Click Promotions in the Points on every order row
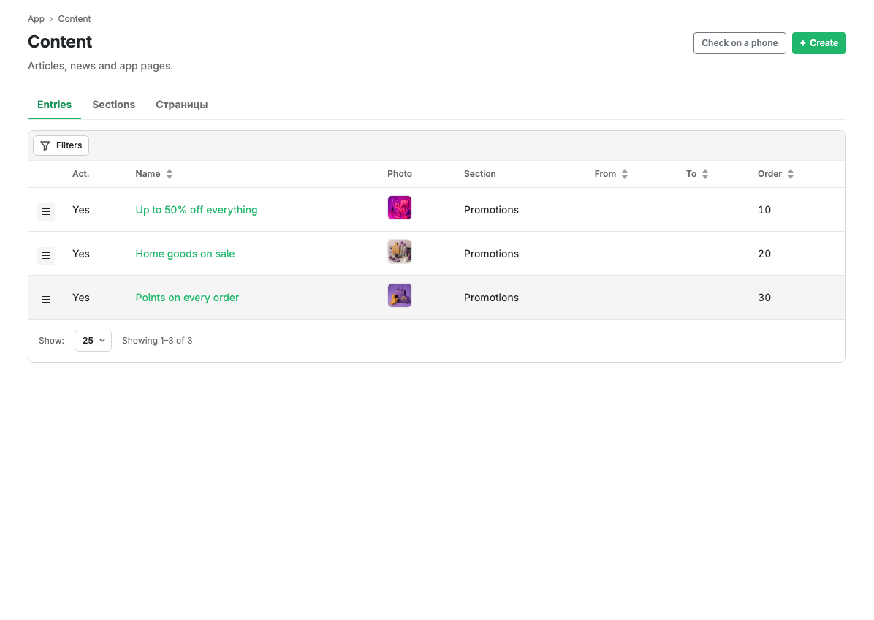Viewport: 874px width, 620px height. [x=491, y=298]
